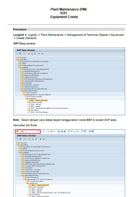Click Add to Favorites star in screenshot with IE01 field
Viewport: 134px width, 197px height.
pyautogui.click(x=30, y=139)
